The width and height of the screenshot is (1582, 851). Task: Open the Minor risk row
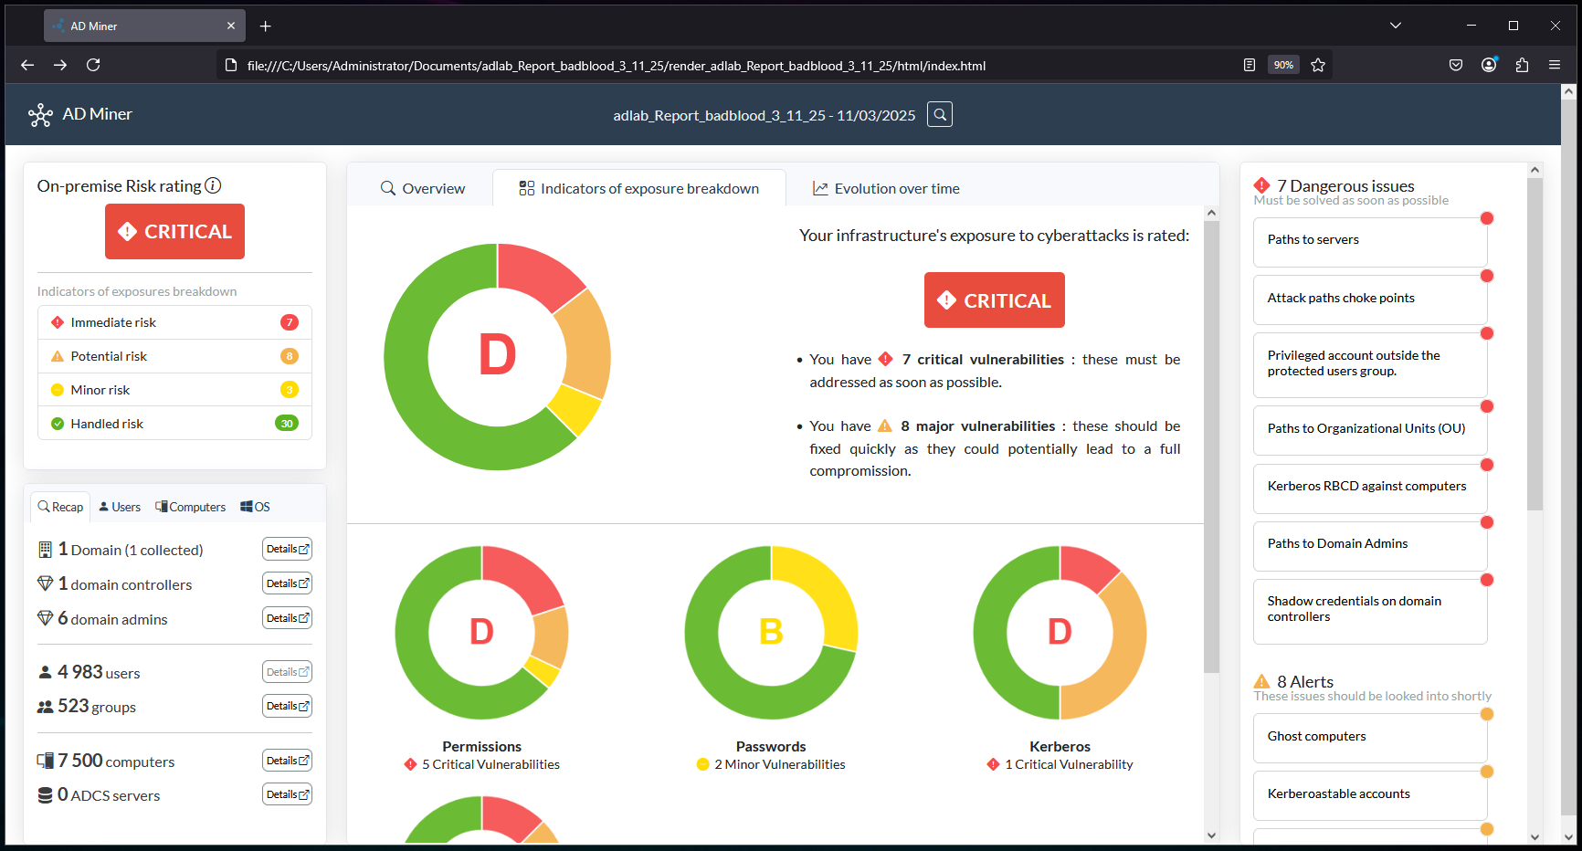tap(174, 390)
